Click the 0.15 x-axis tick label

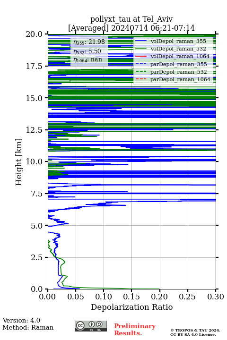[x=131, y=297]
